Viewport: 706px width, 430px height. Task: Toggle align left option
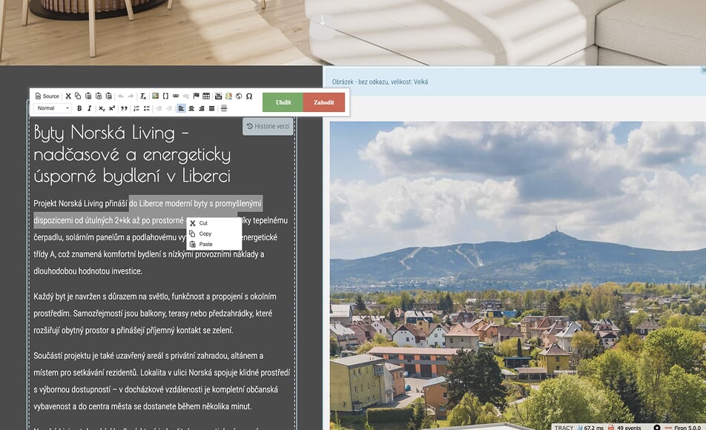click(x=181, y=108)
